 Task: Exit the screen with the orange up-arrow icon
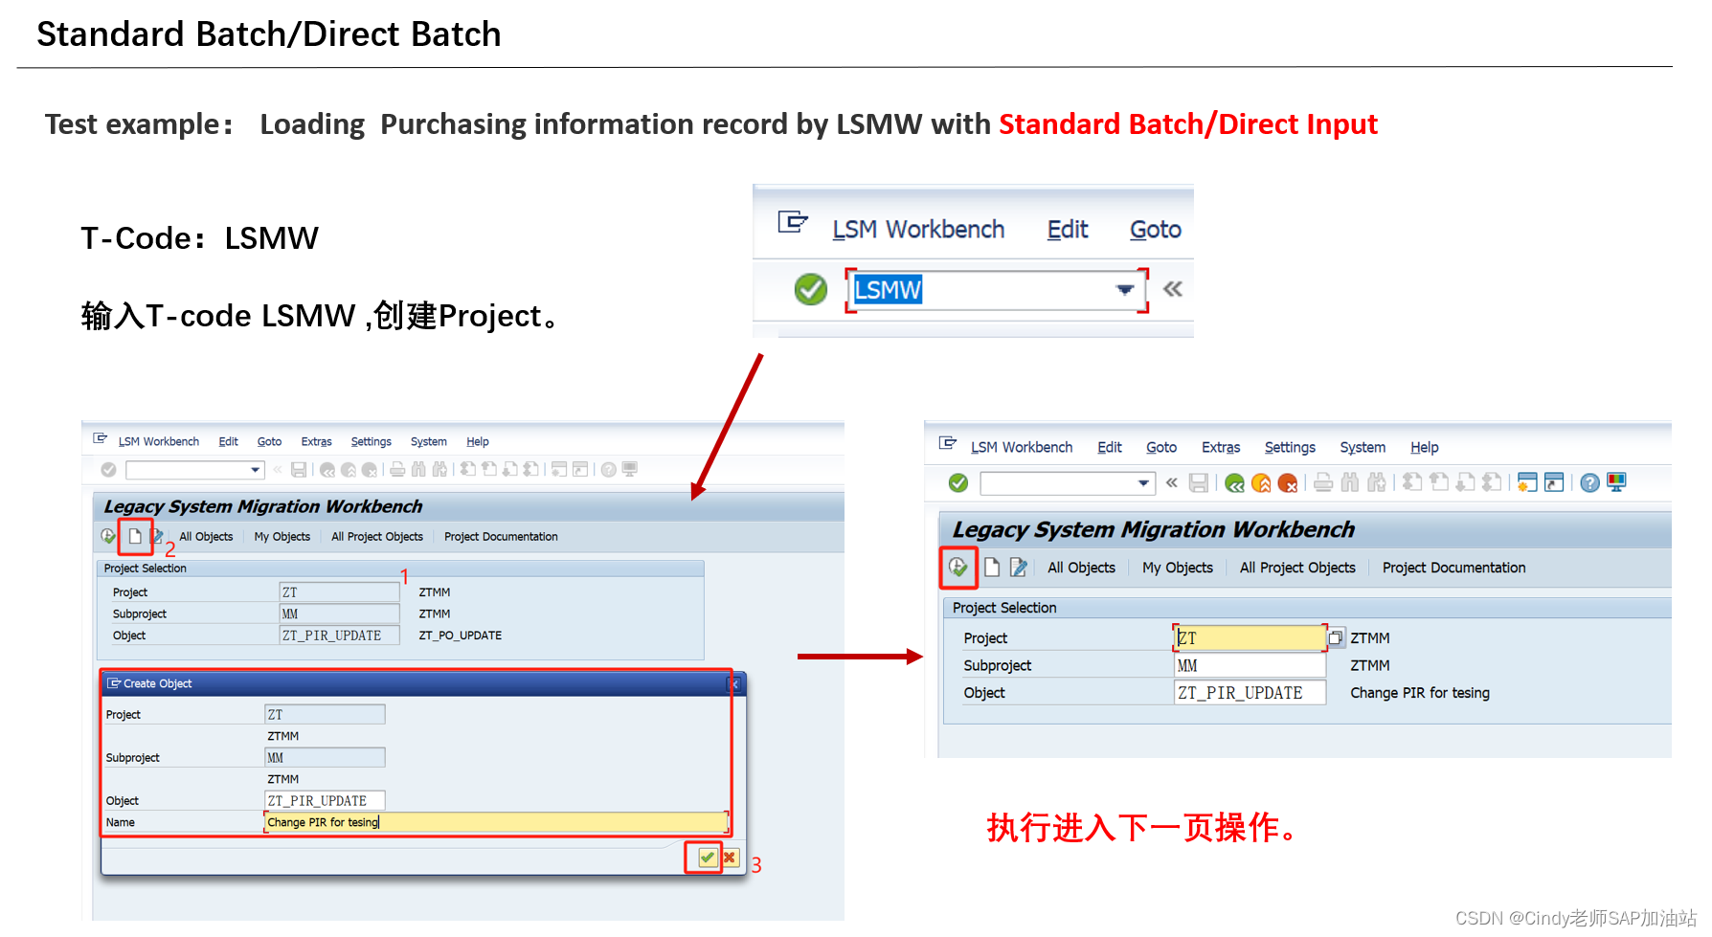tap(1261, 482)
